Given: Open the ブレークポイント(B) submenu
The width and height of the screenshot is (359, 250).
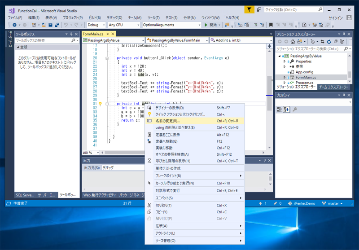Looking at the screenshot, I should [195, 176].
